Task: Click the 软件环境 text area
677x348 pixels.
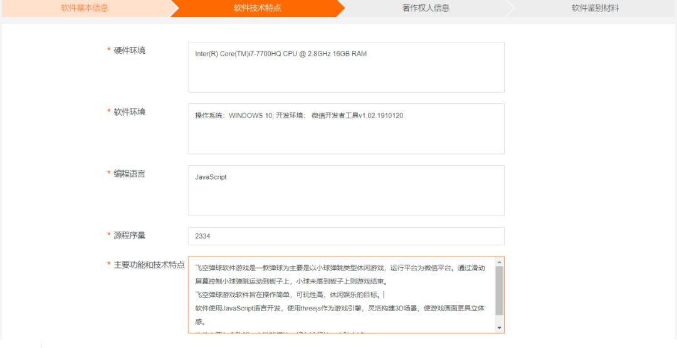Action: click(346, 129)
